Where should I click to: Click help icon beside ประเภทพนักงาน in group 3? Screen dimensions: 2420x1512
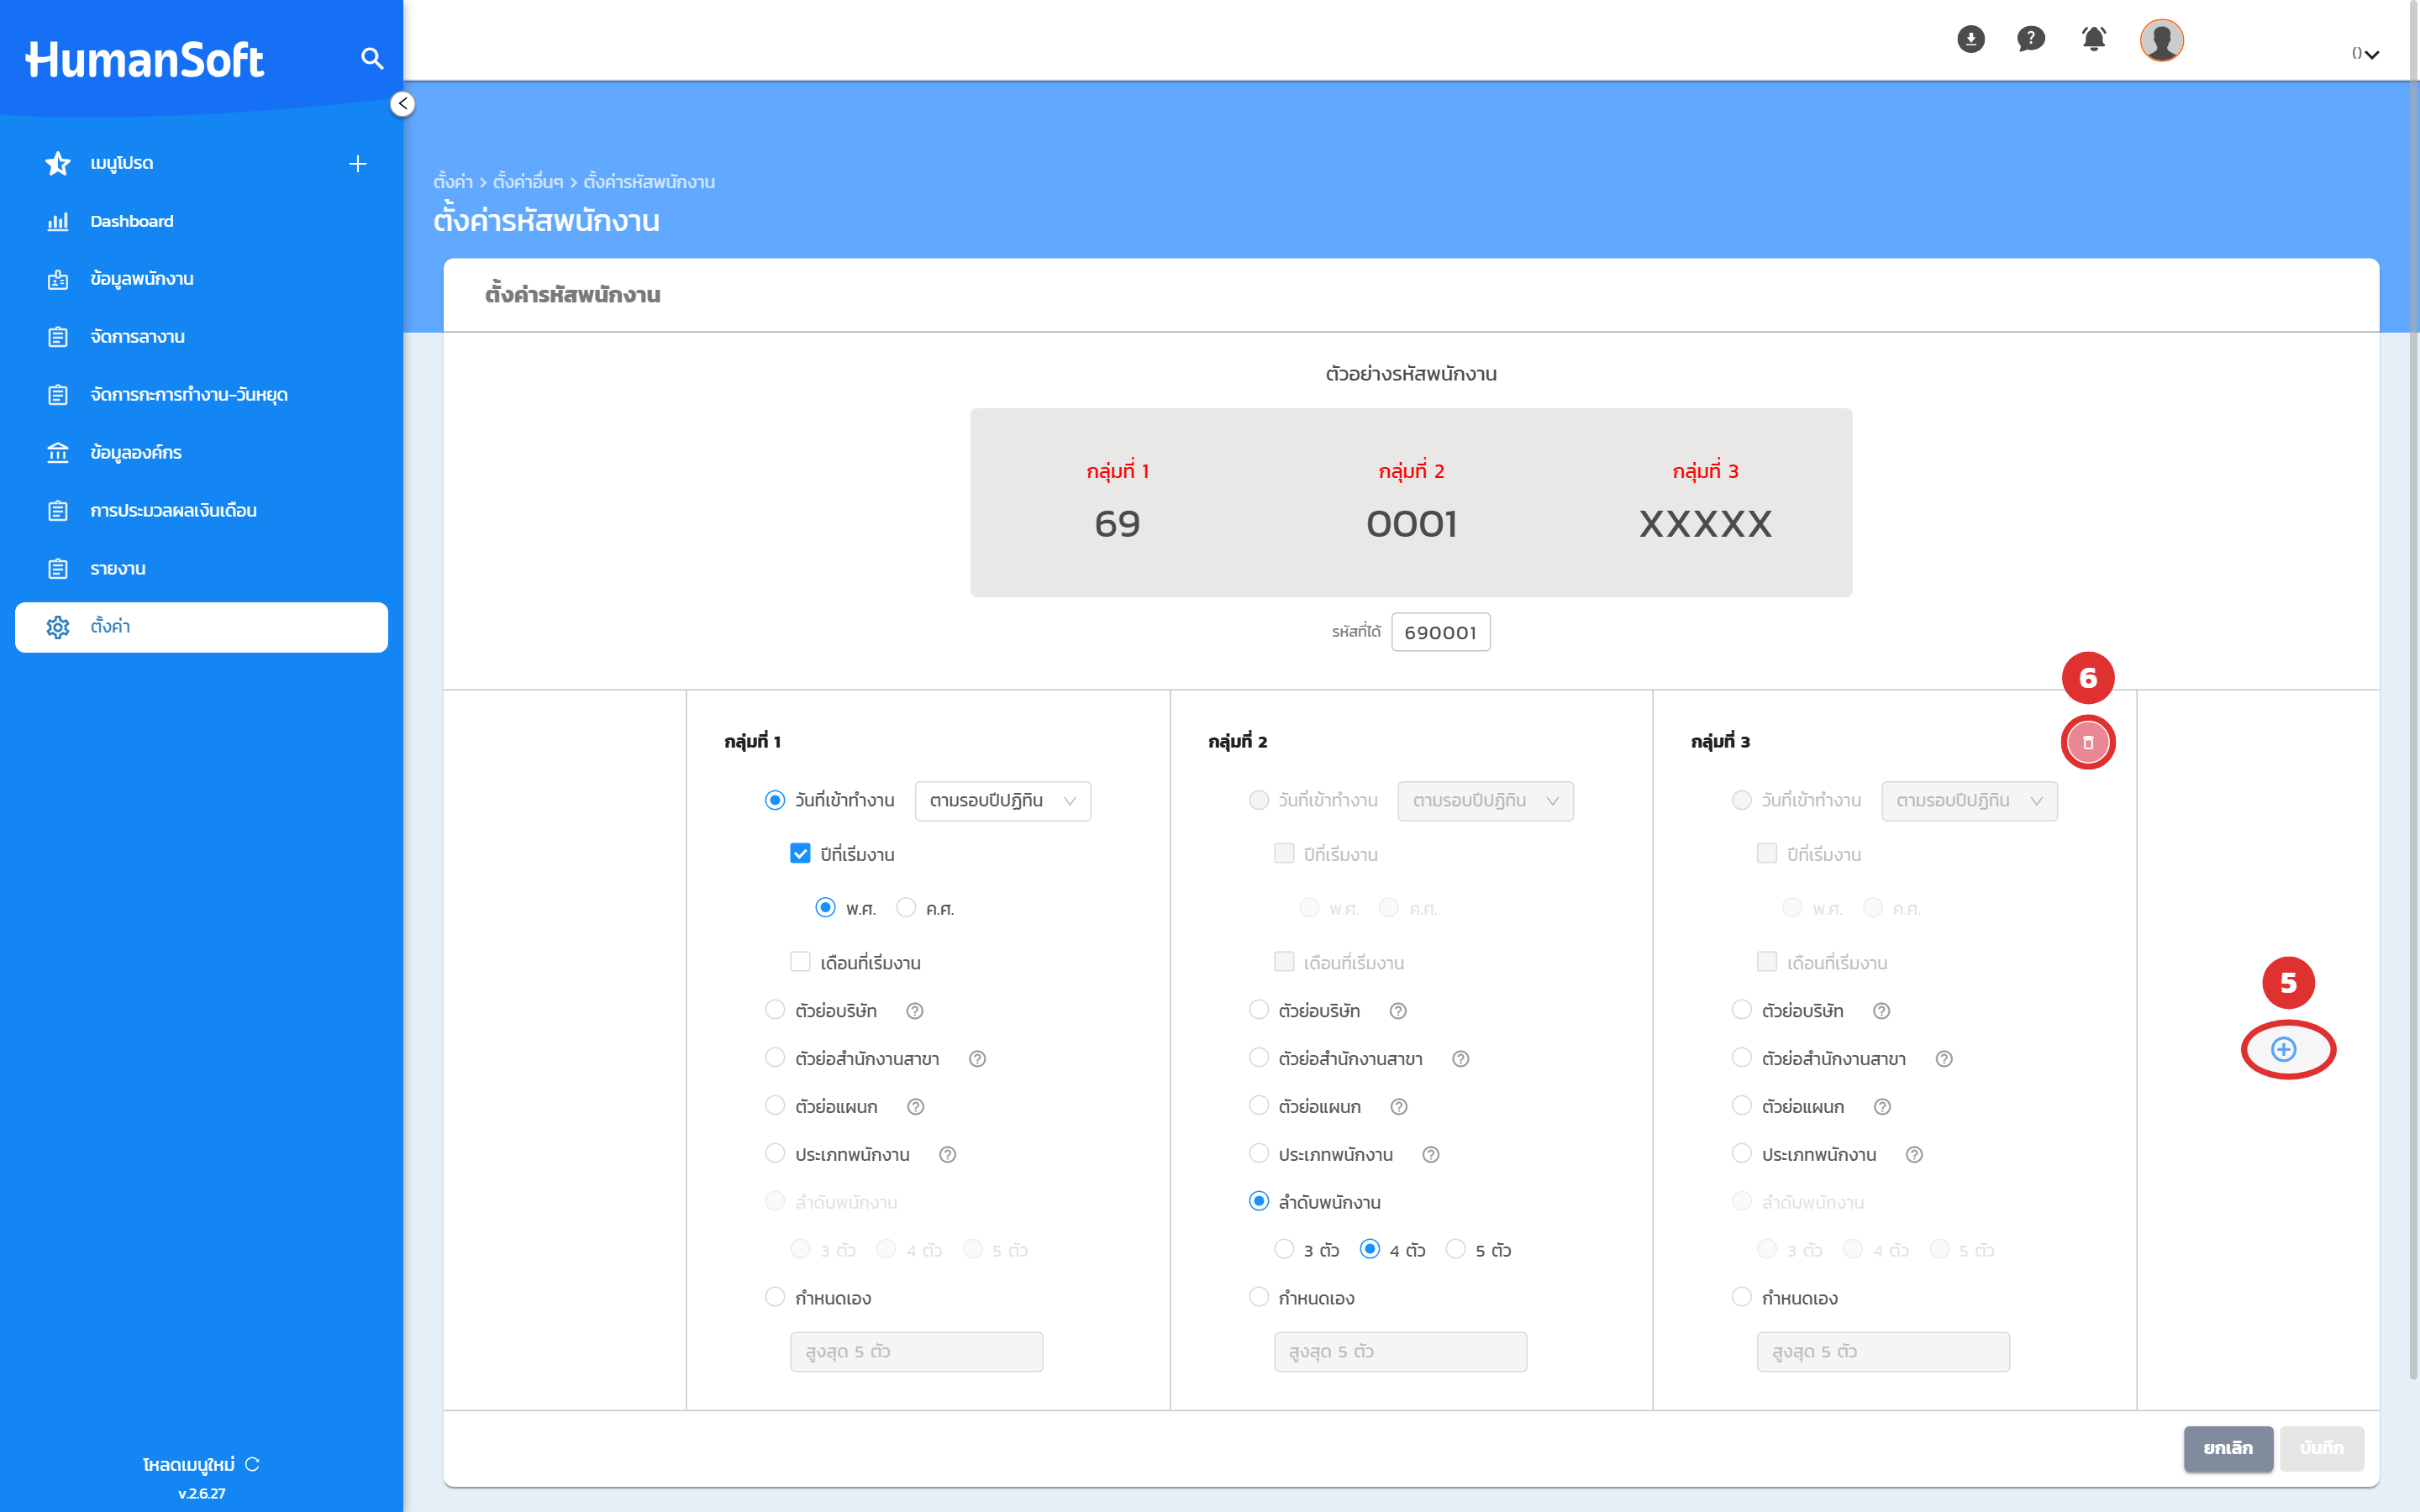pyautogui.click(x=1914, y=1155)
